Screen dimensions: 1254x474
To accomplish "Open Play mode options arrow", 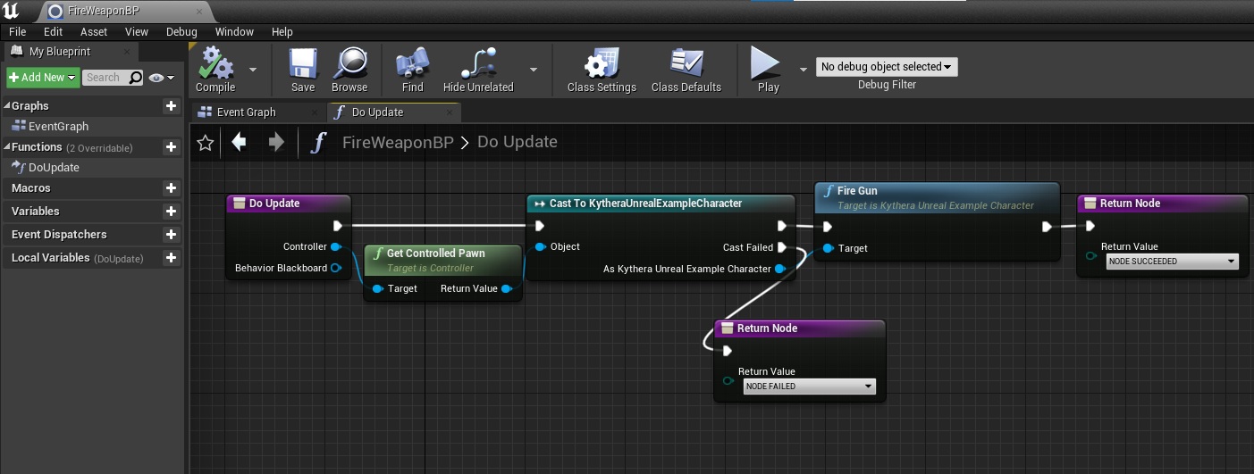I will [x=803, y=69].
